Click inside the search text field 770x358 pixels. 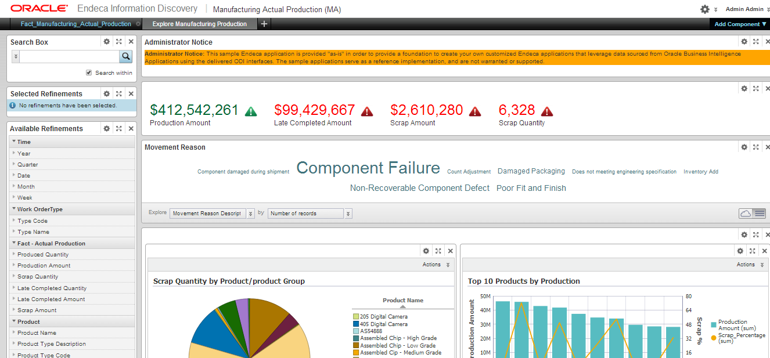(x=70, y=56)
